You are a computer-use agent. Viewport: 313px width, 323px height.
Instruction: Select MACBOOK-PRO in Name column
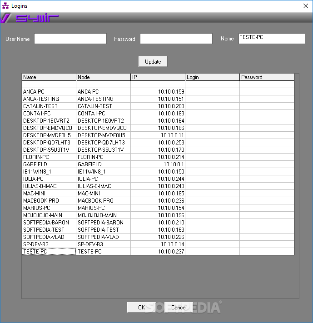point(49,201)
